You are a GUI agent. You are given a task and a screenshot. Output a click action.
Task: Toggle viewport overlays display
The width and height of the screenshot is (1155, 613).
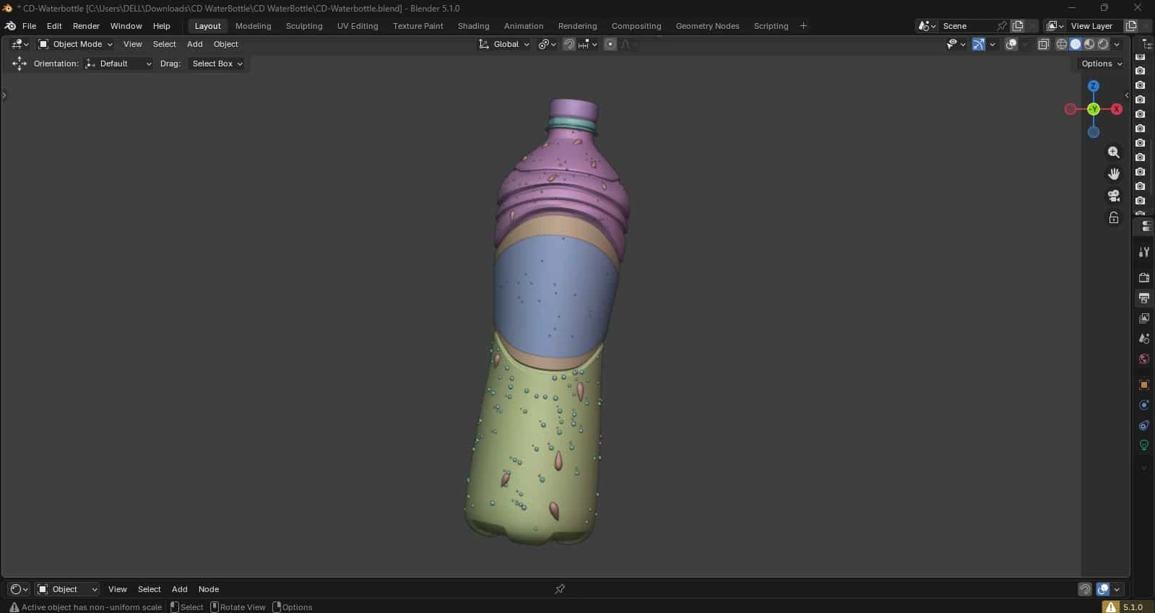pyautogui.click(x=1011, y=44)
